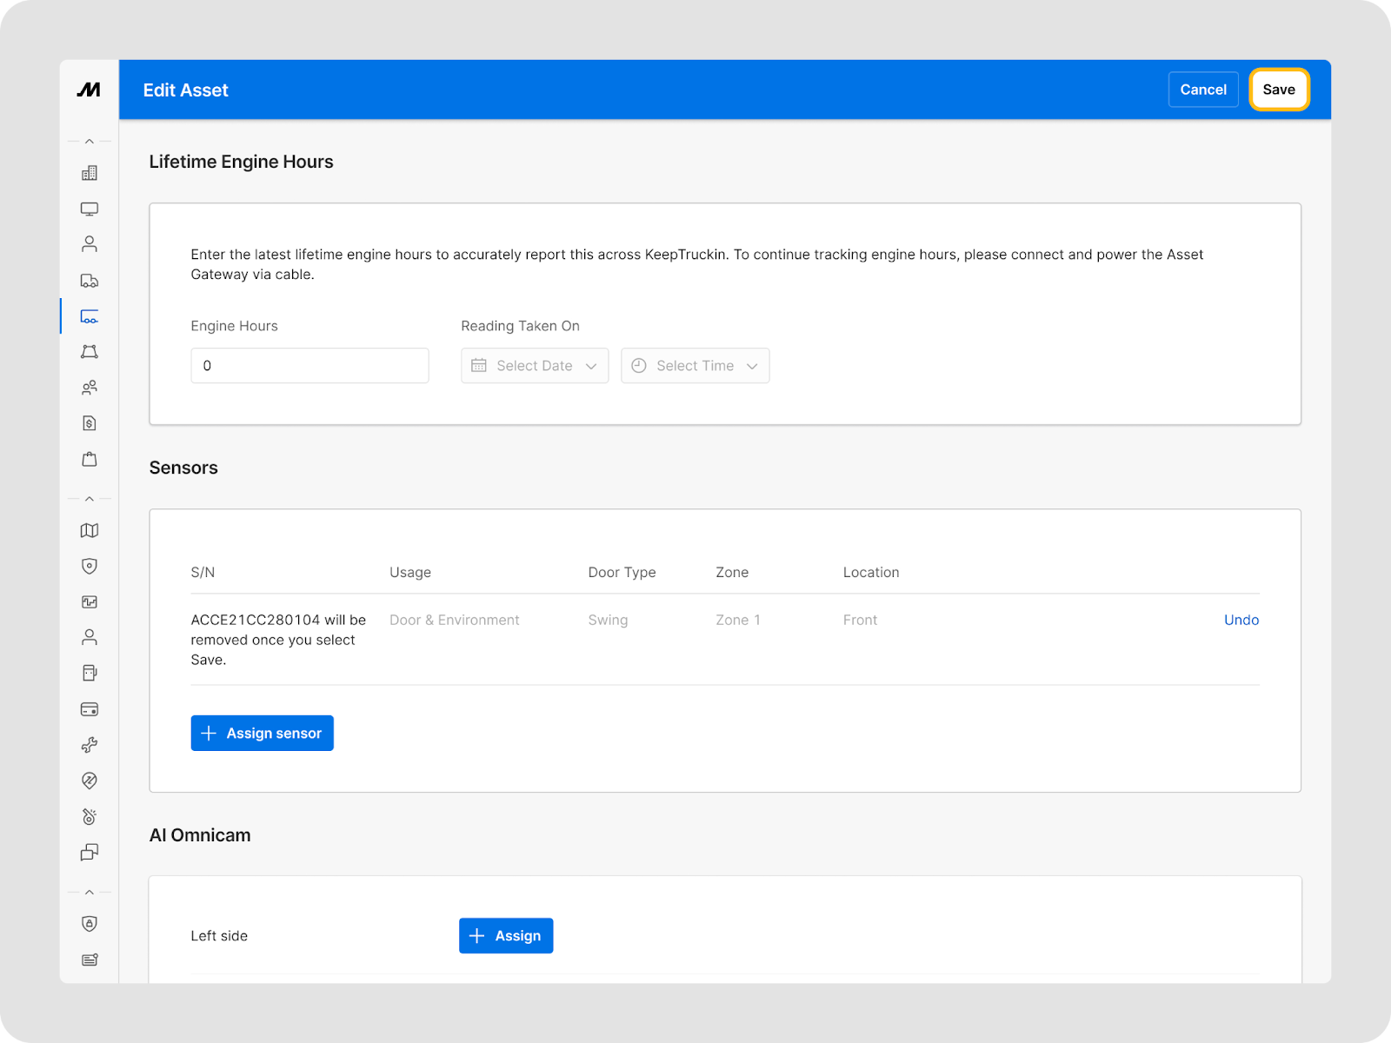Open the fuel pump sidebar icon
The image size is (1391, 1043).
click(x=89, y=673)
